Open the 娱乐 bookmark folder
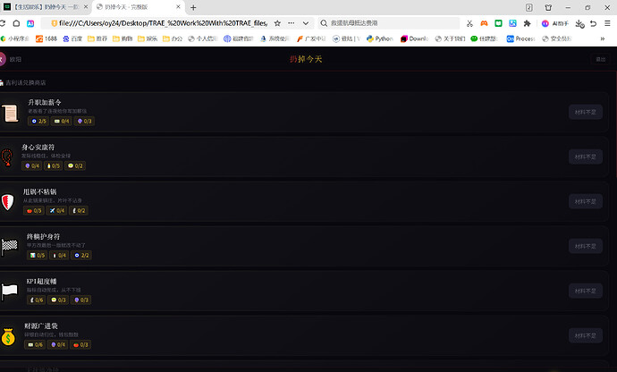The image size is (617, 372). click(x=148, y=38)
